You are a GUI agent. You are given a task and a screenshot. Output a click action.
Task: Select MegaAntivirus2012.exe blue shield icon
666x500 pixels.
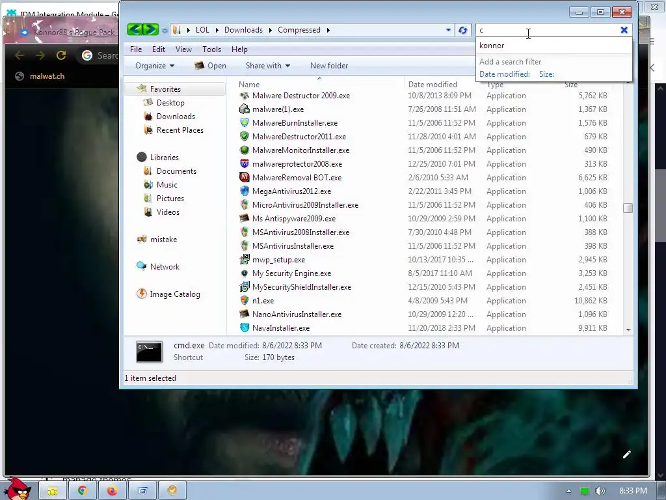(245, 191)
